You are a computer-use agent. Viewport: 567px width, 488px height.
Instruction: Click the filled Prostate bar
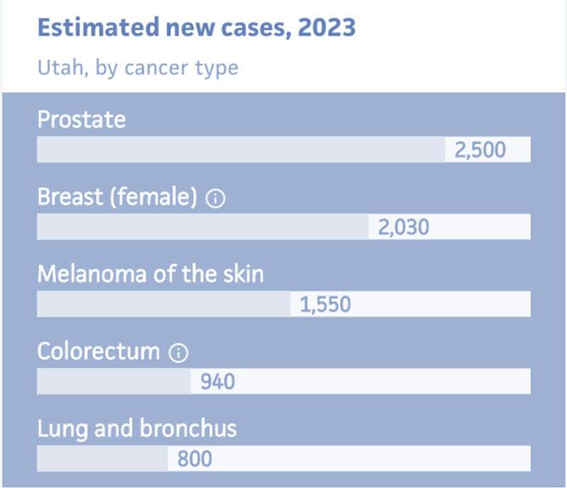pyautogui.click(x=240, y=150)
